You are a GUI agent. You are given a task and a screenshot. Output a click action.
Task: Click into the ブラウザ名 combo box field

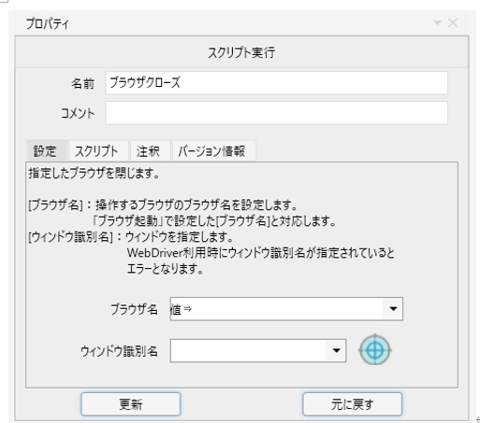[277, 309]
